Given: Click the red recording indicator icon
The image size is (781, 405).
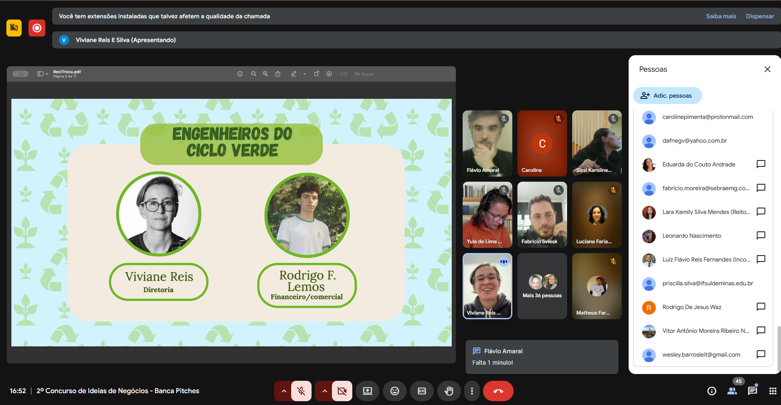Looking at the screenshot, I should pyautogui.click(x=37, y=28).
